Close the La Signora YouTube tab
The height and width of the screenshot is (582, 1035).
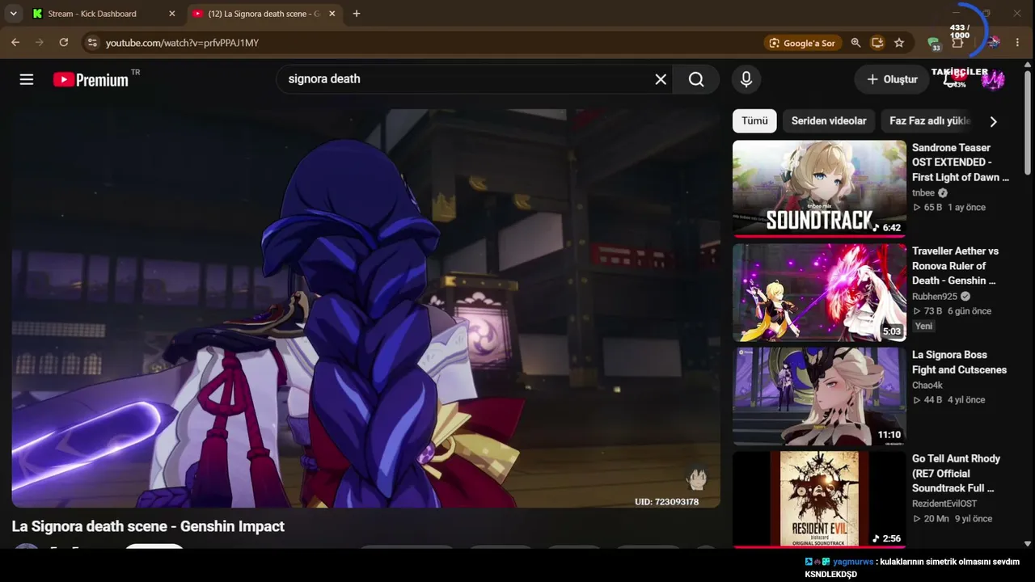click(x=332, y=14)
